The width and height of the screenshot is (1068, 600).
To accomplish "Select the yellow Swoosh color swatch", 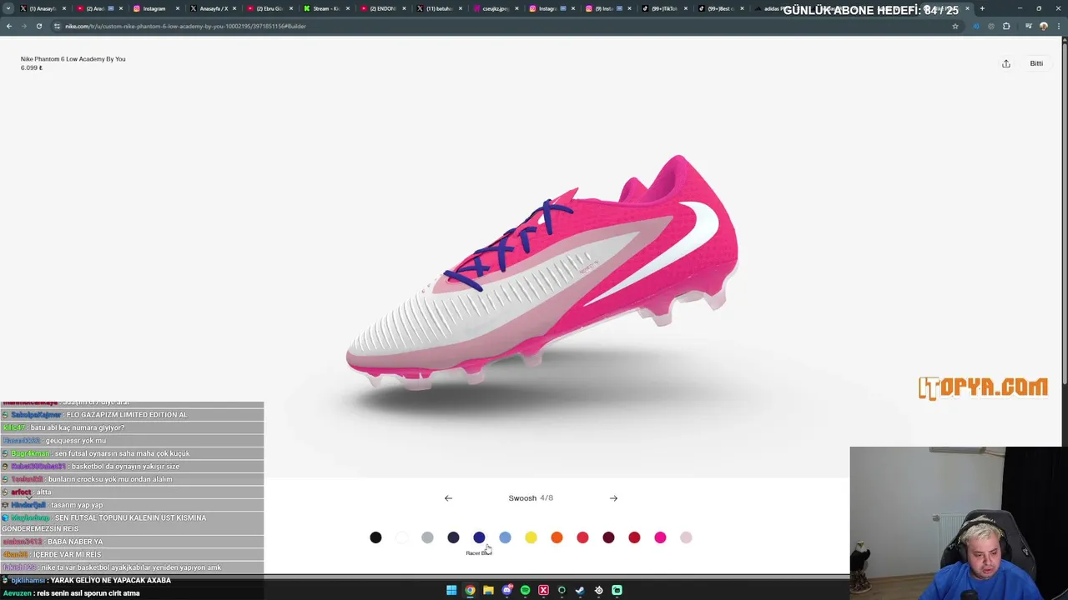I will click(531, 537).
